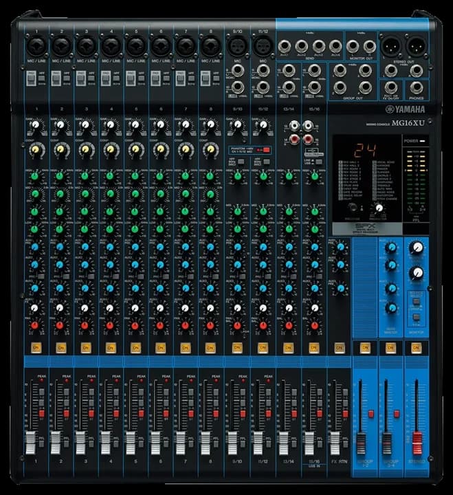Screen dimensions: 453x495
Task: Click channel 9/10 white GAIN knob
Action: click(238, 124)
